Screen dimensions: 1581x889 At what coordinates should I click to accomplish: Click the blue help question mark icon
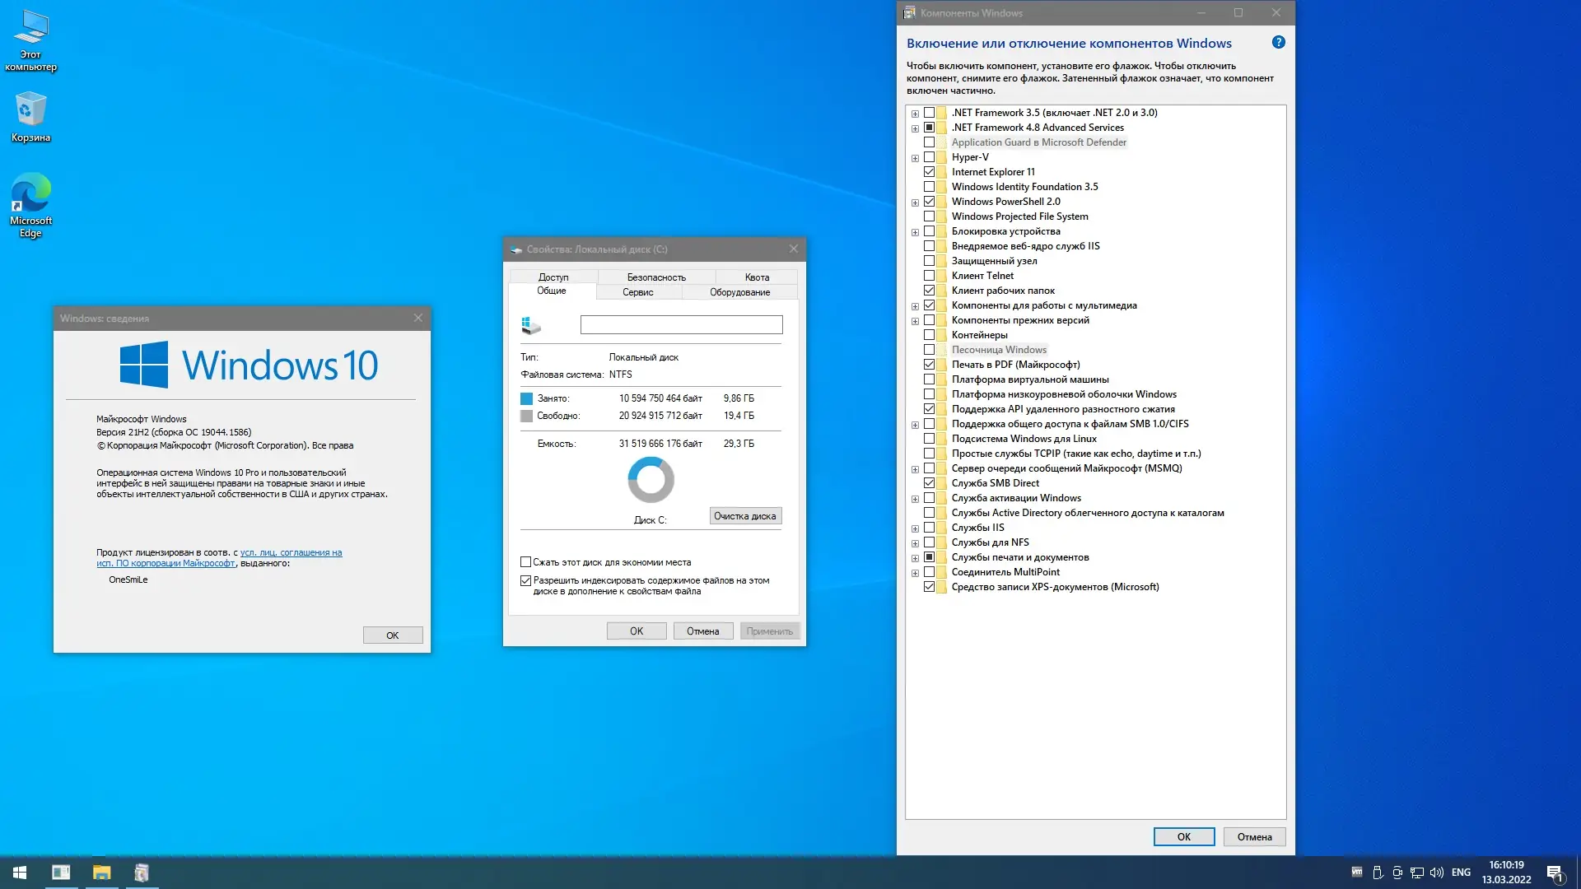click(1278, 43)
